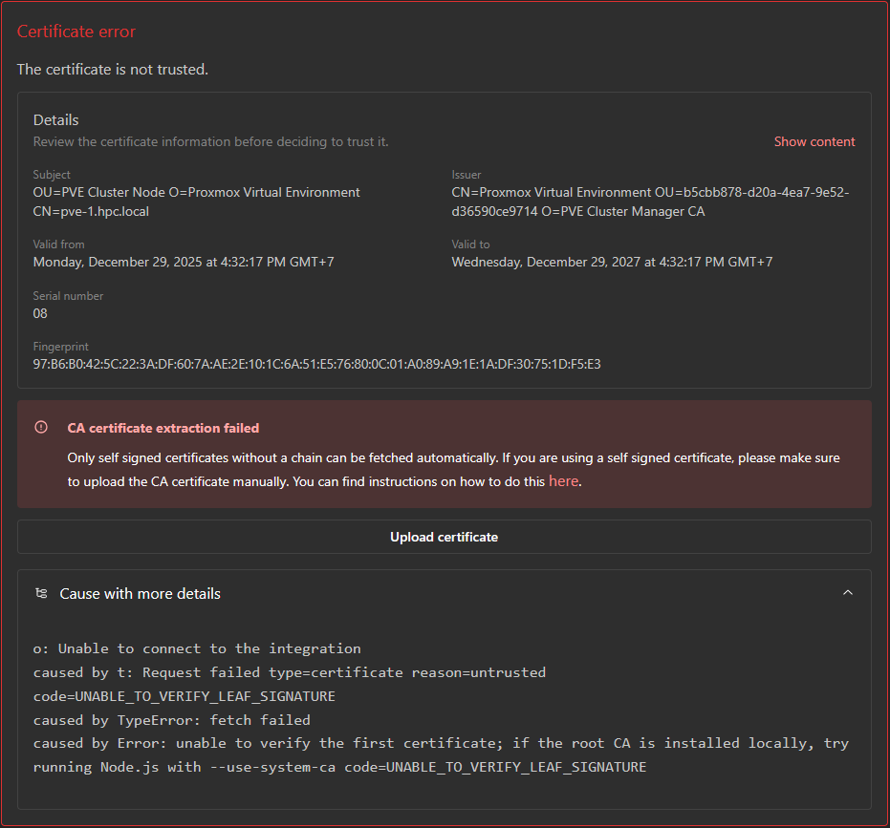Viewport: 890px width, 828px height.
Task: Click the 'Review the certificate information' subtitle
Action: (x=210, y=141)
